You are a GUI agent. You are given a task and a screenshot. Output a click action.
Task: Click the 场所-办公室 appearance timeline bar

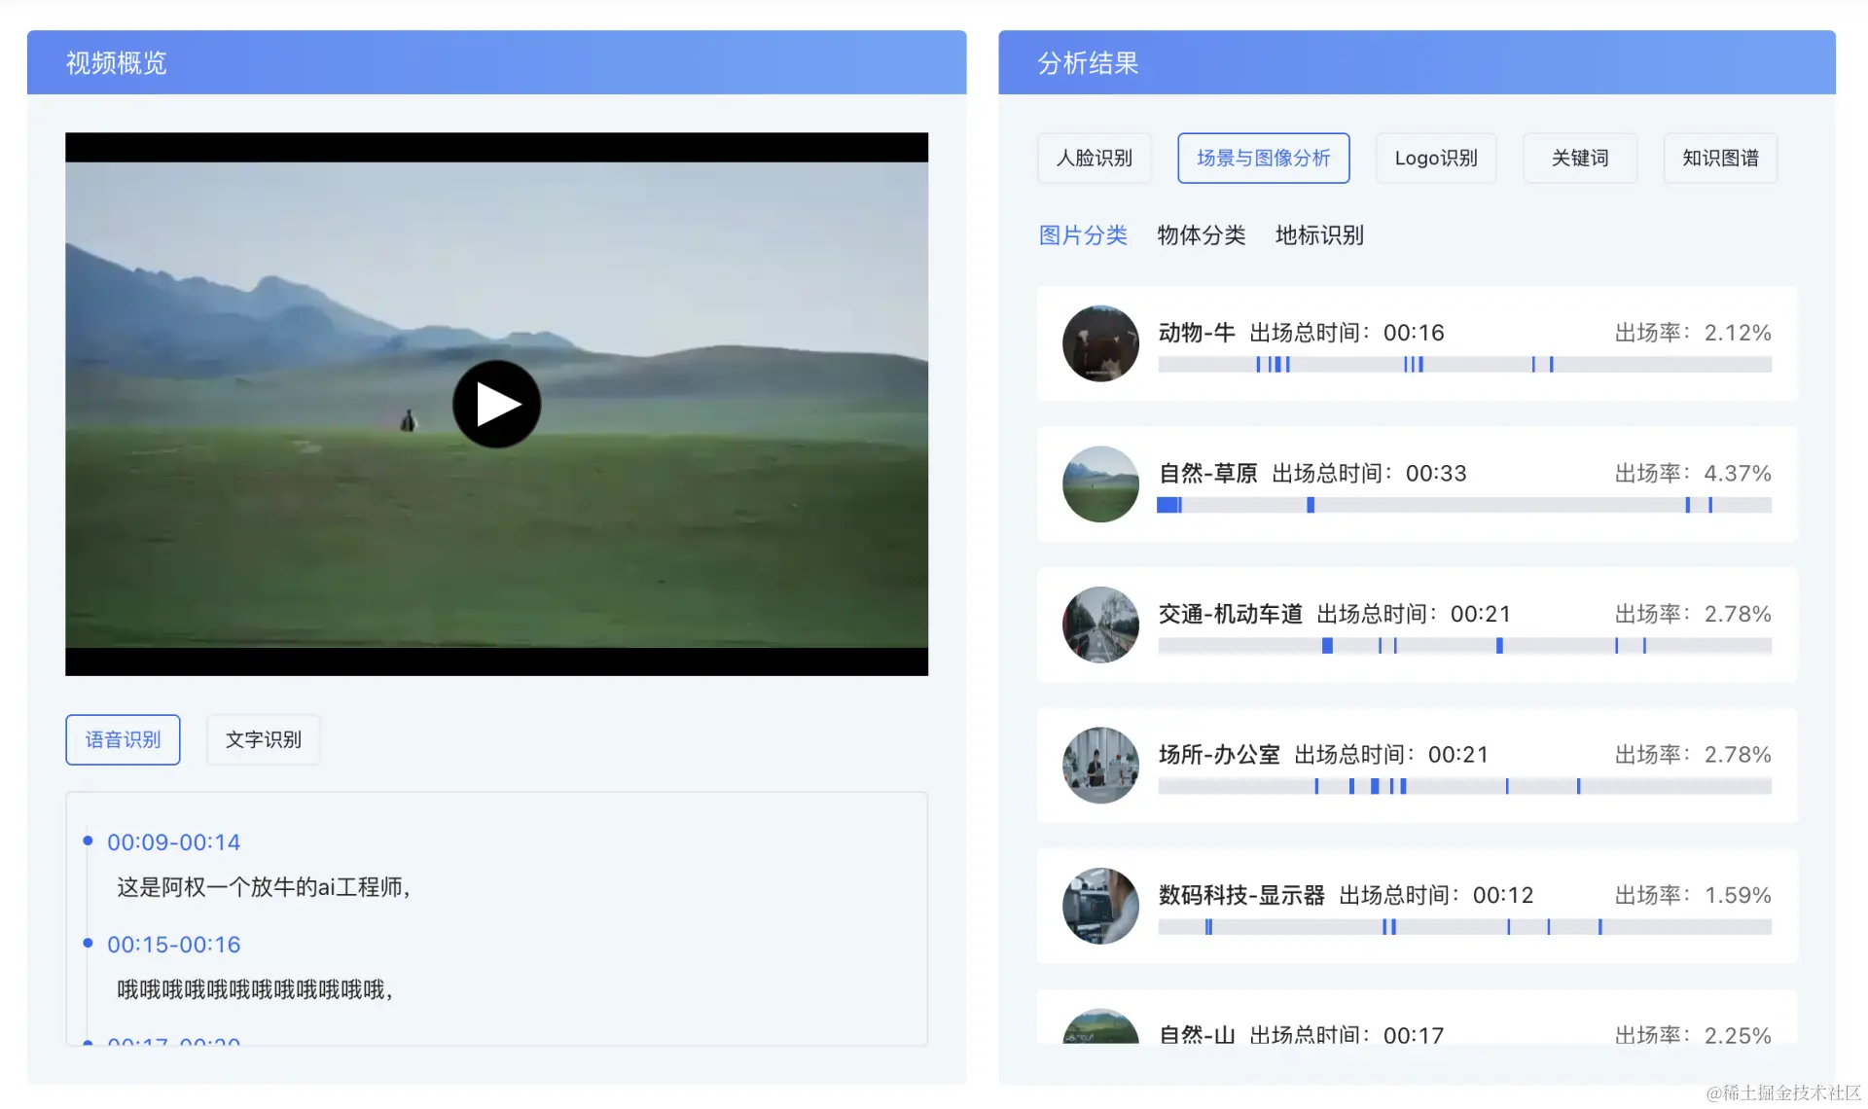(1464, 786)
